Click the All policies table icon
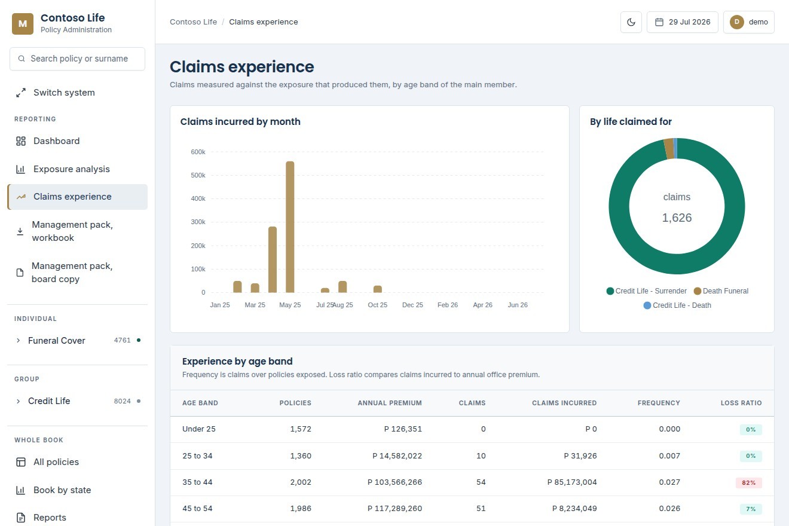This screenshot has width=789, height=526. (x=21, y=462)
